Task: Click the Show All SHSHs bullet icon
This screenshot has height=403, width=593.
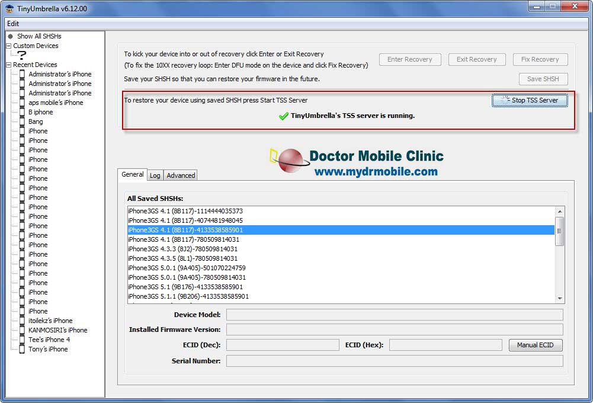Action: [x=11, y=36]
